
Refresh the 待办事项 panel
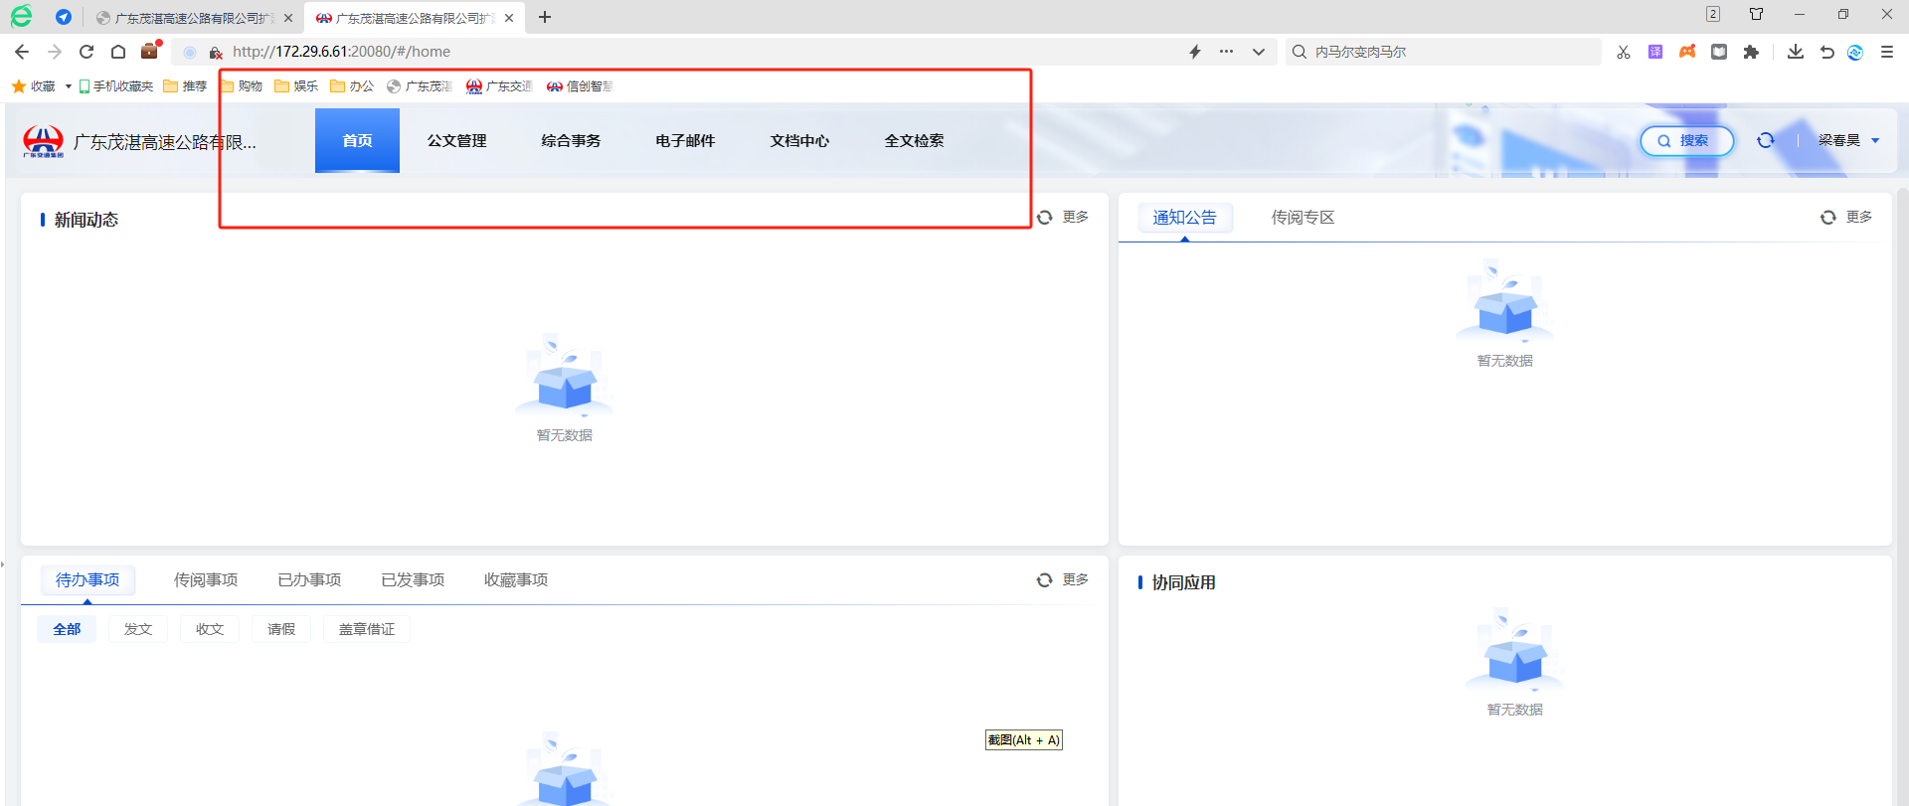[x=1045, y=580]
